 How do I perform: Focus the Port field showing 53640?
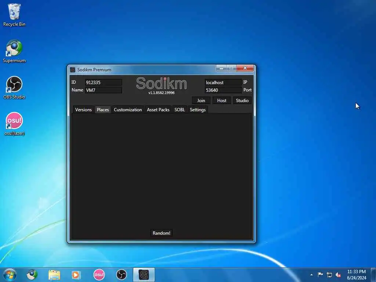click(223, 90)
